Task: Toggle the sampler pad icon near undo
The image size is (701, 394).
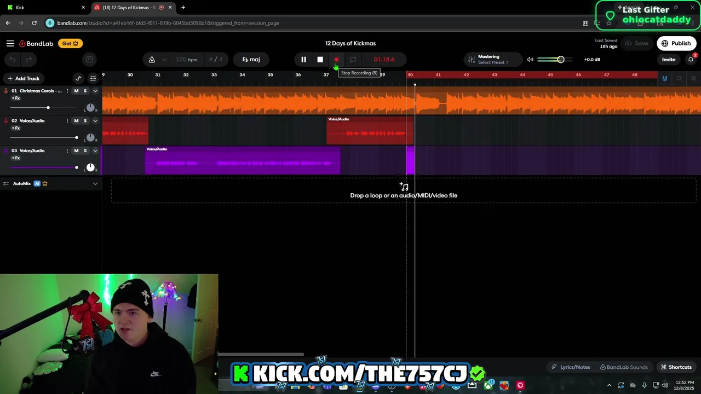Action: (x=89, y=60)
